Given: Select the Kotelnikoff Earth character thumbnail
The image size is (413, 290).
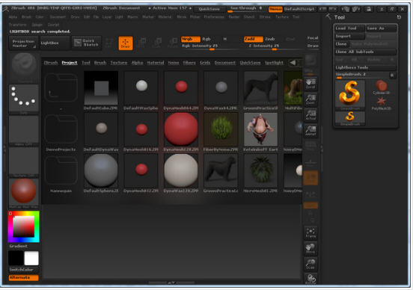Looking at the screenshot, I should tap(261, 129).
